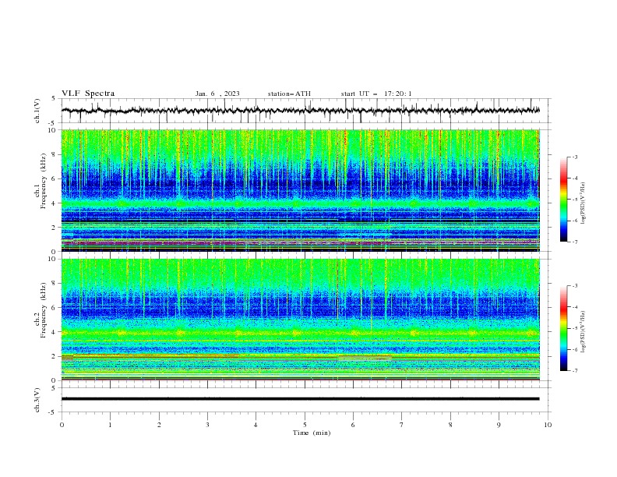Click inside the ch.1 spectrogram panel
The height and width of the screenshot is (477, 617).
[300, 190]
